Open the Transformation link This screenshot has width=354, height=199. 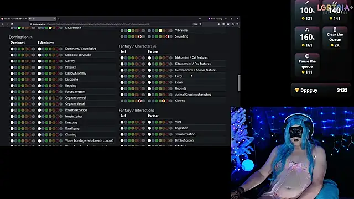[x=185, y=134]
